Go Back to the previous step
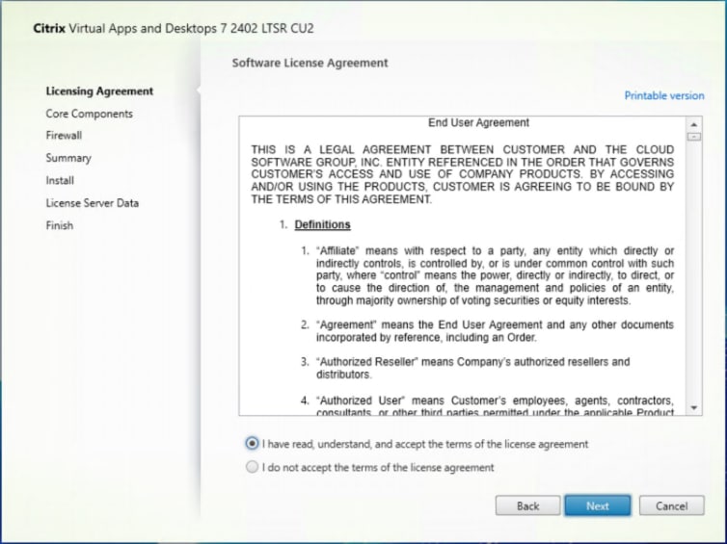The width and height of the screenshot is (727, 544). 527,505
